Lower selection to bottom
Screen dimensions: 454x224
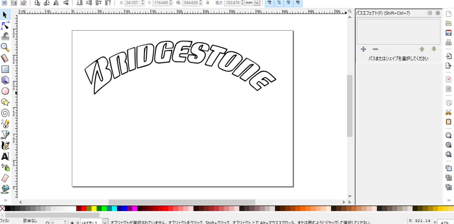click(80, 3)
